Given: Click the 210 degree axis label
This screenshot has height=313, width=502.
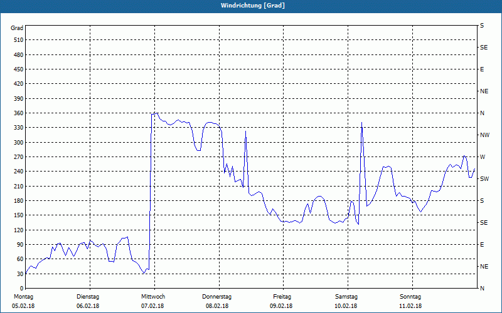Looking at the screenshot, I should pyautogui.click(x=19, y=186).
